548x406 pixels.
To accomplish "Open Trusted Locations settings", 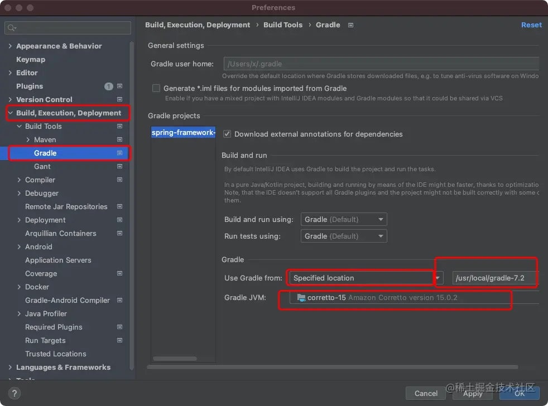I will click(x=56, y=354).
